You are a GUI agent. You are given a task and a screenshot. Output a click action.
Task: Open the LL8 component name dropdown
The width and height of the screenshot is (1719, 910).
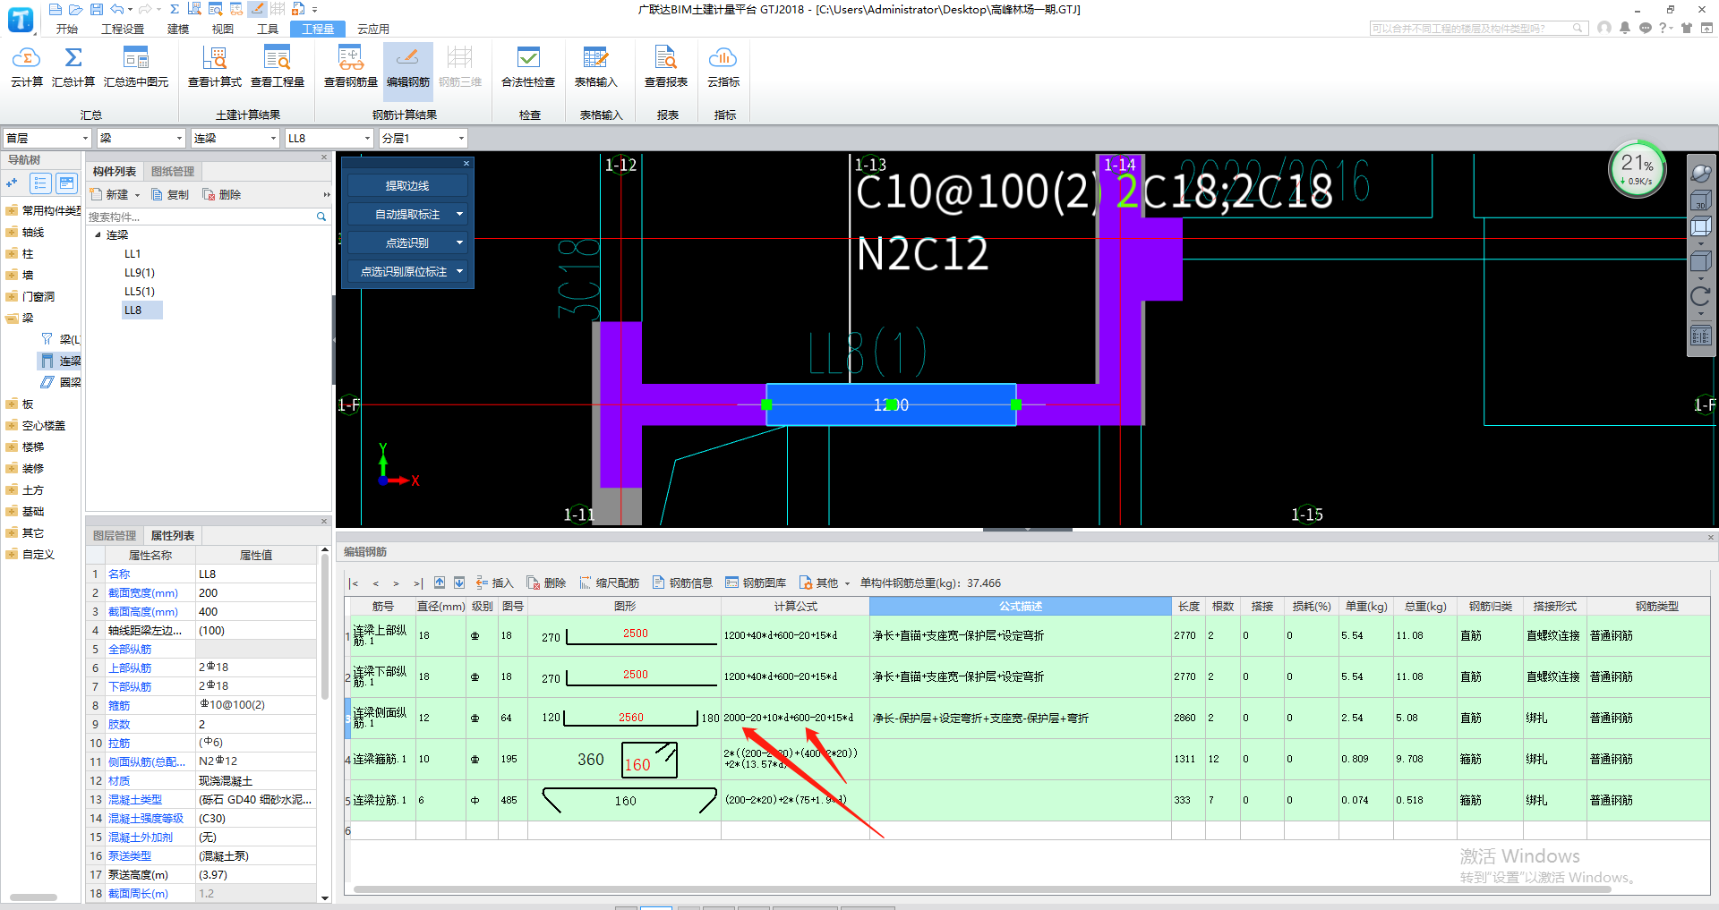tap(329, 138)
